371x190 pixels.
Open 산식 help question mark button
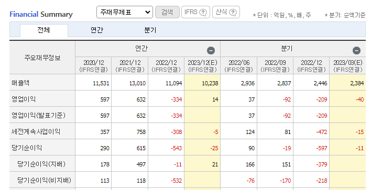click(226, 12)
